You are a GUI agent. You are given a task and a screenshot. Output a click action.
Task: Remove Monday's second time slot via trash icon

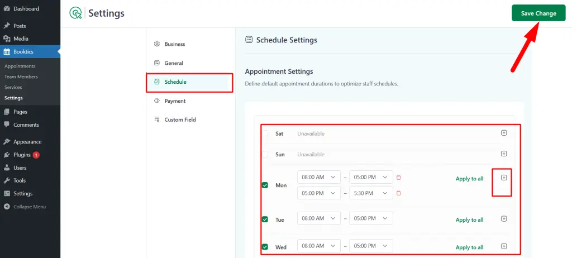coord(398,193)
